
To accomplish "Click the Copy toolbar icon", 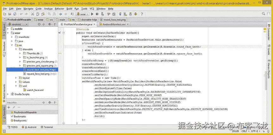I will point(38,14).
